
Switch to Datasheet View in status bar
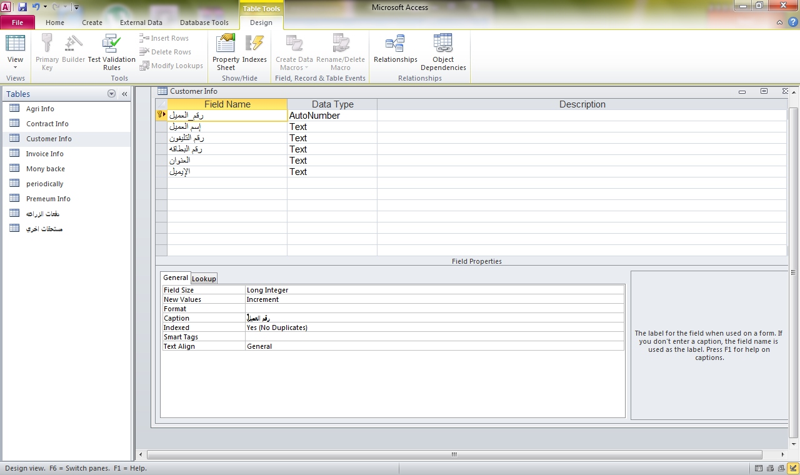click(x=759, y=468)
